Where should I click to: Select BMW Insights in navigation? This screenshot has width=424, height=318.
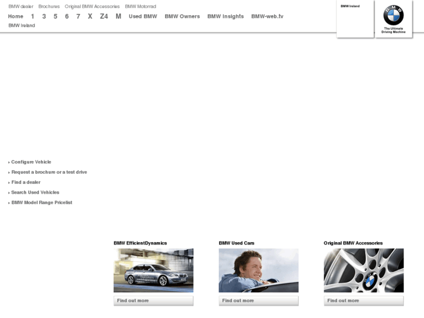[226, 16]
